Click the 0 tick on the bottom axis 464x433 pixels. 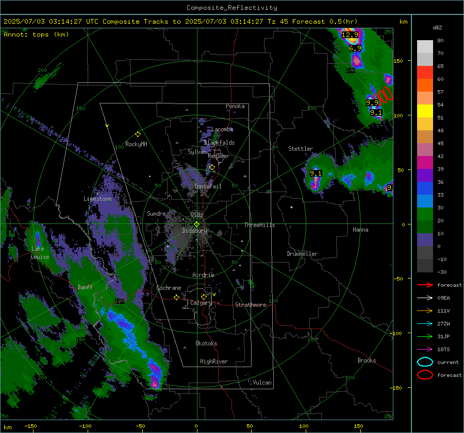click(x=196, y=426)
